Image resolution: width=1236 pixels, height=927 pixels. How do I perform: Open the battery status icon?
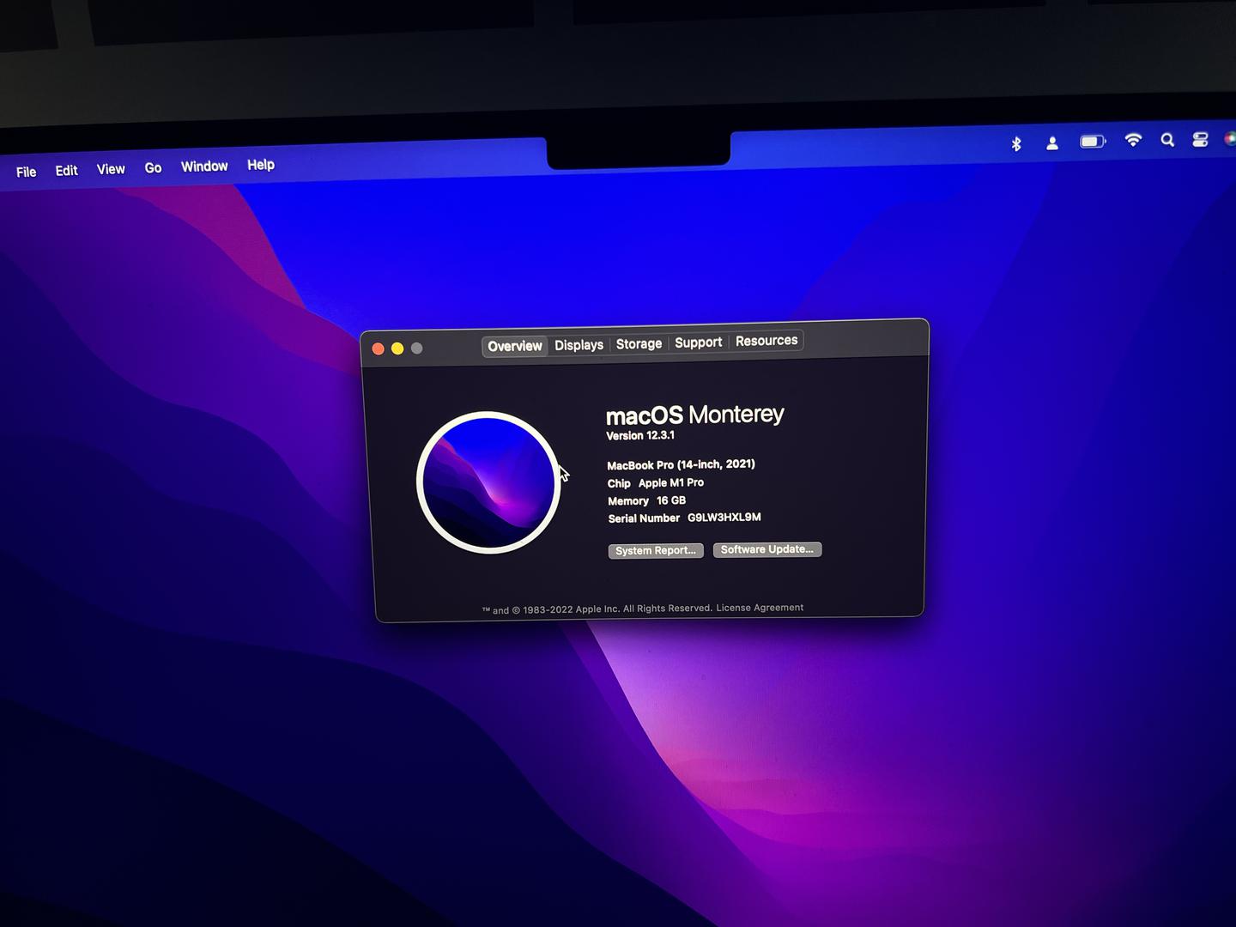1093,141
